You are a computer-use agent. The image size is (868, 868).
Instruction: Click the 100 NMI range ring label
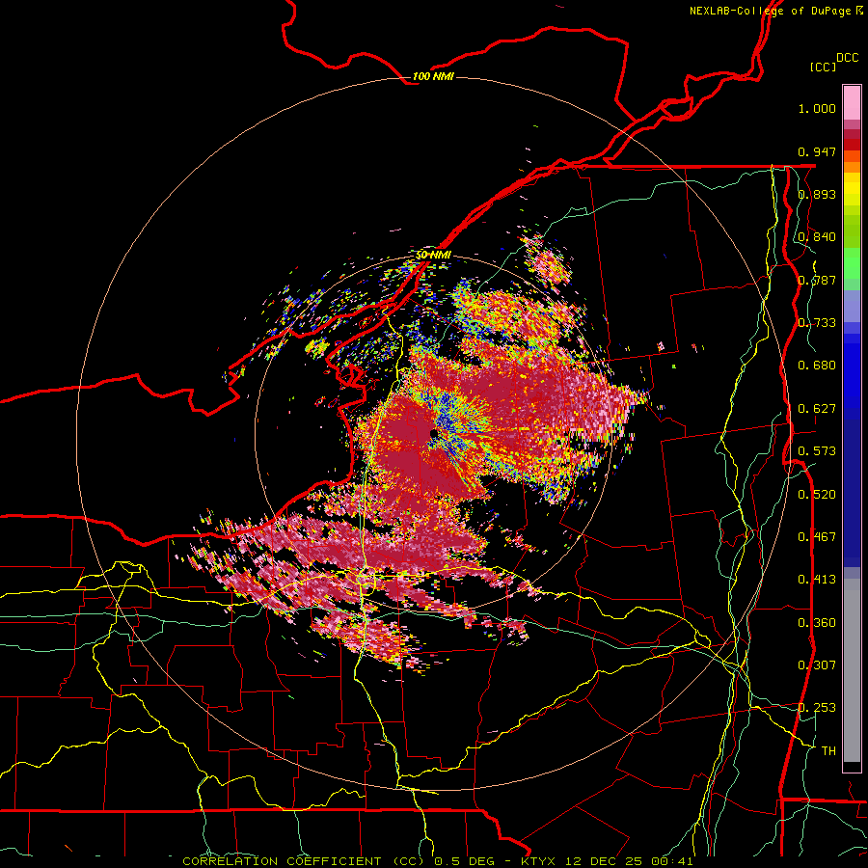click(433, 76)
